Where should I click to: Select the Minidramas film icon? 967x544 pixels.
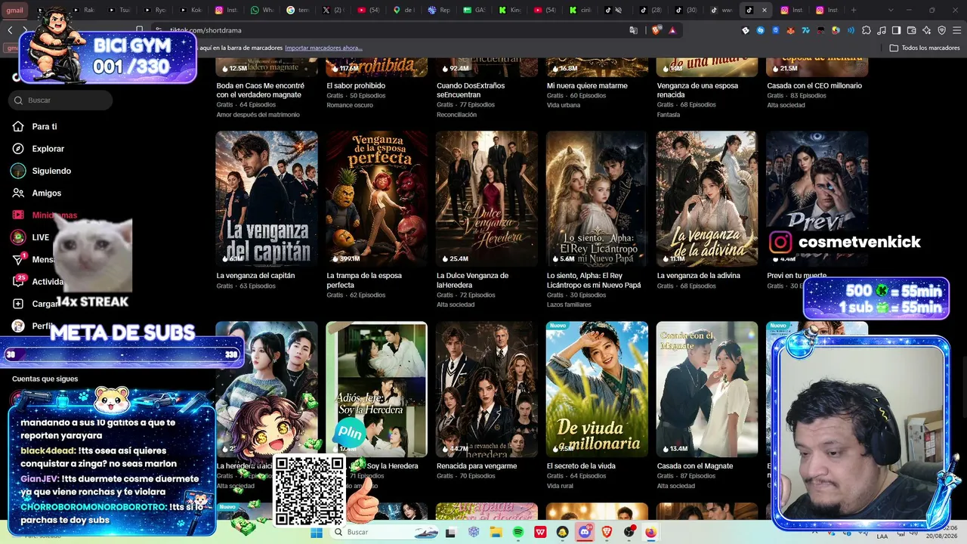coord(18,215)
